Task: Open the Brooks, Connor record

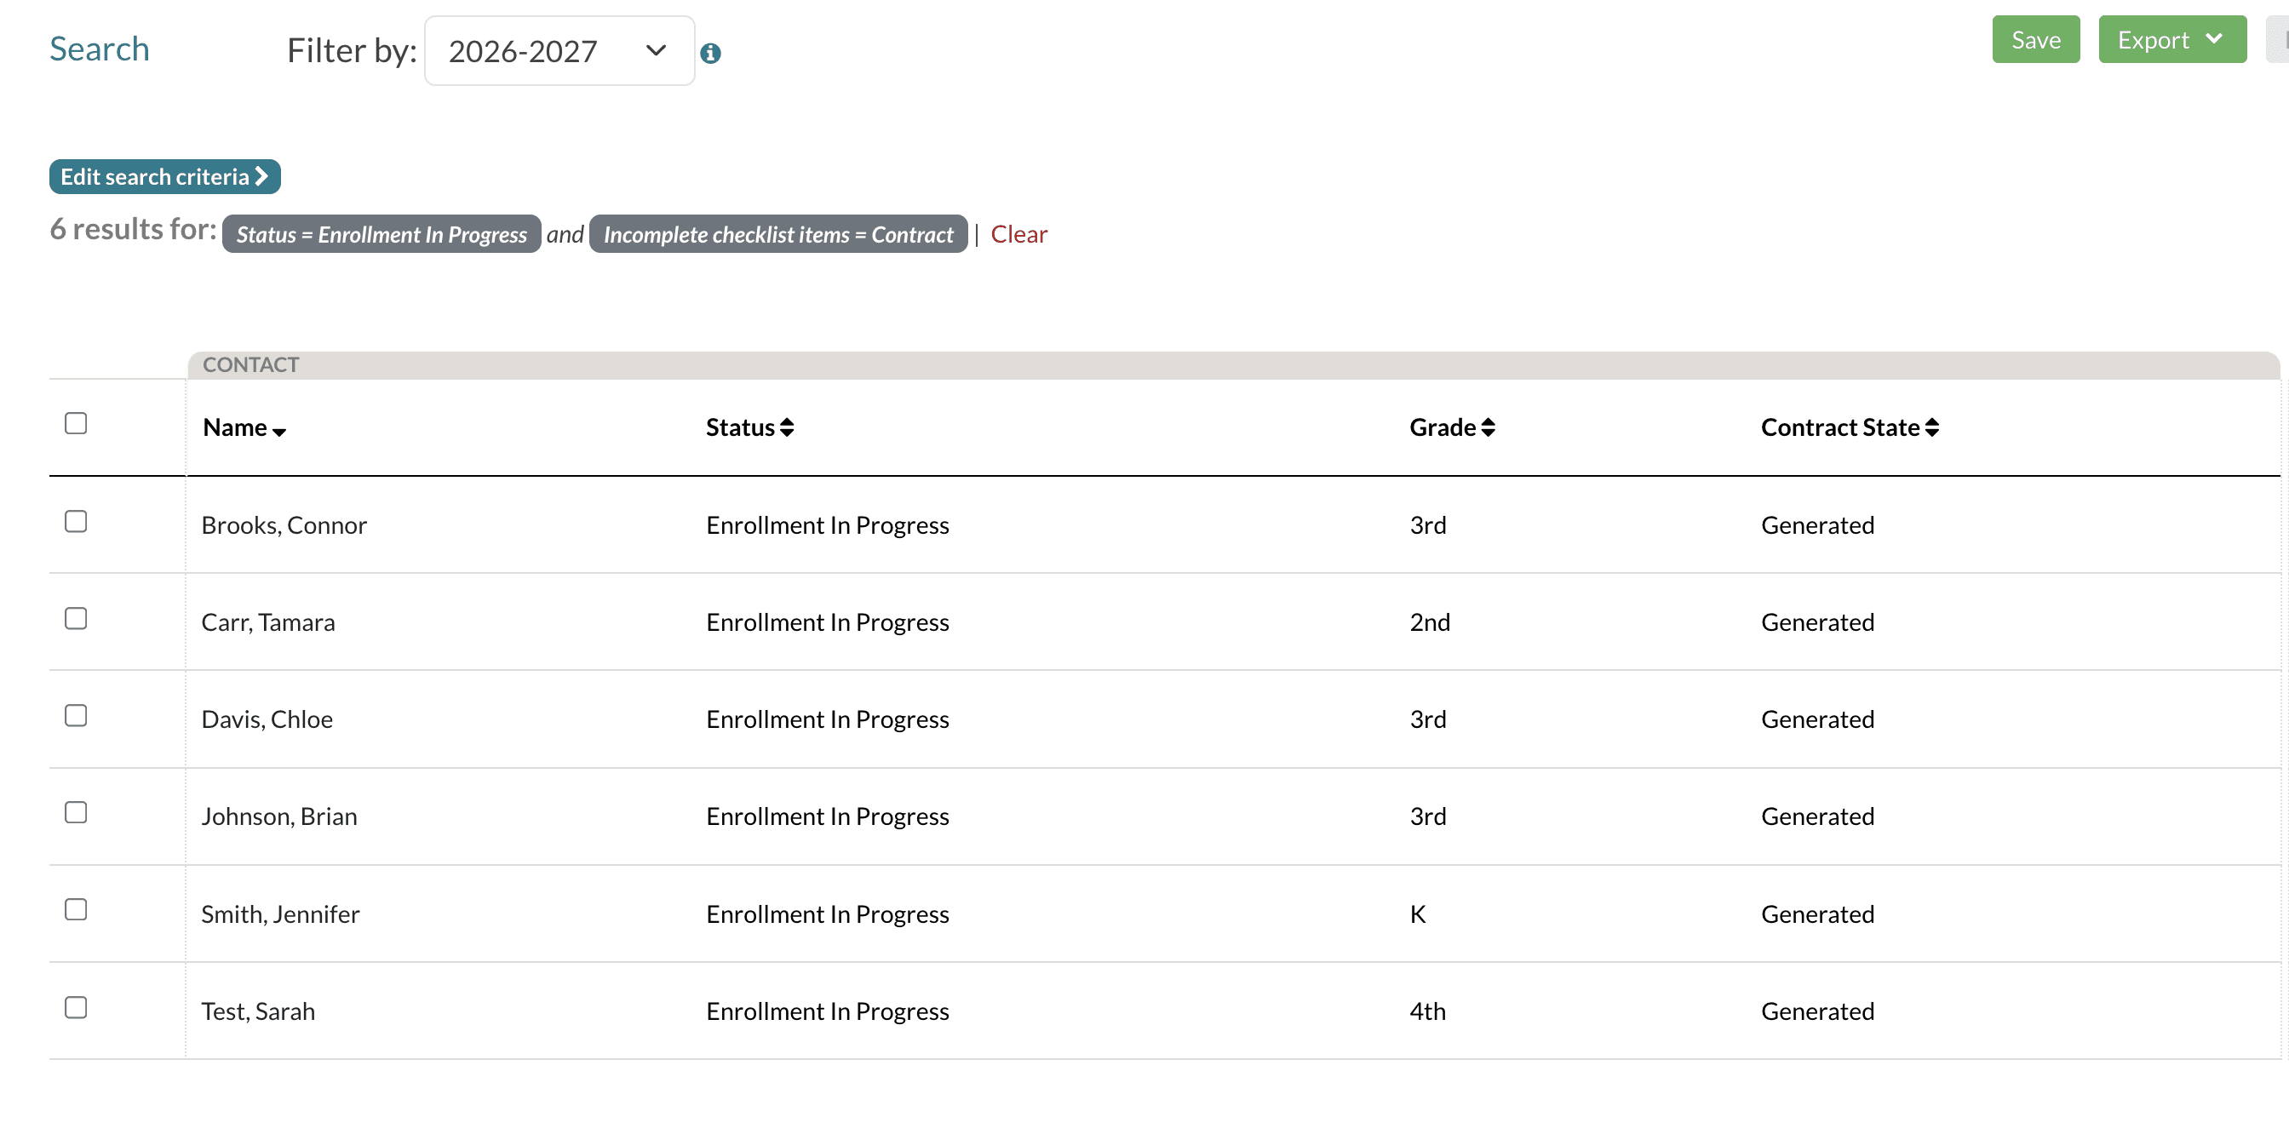Action: [284, 525]
